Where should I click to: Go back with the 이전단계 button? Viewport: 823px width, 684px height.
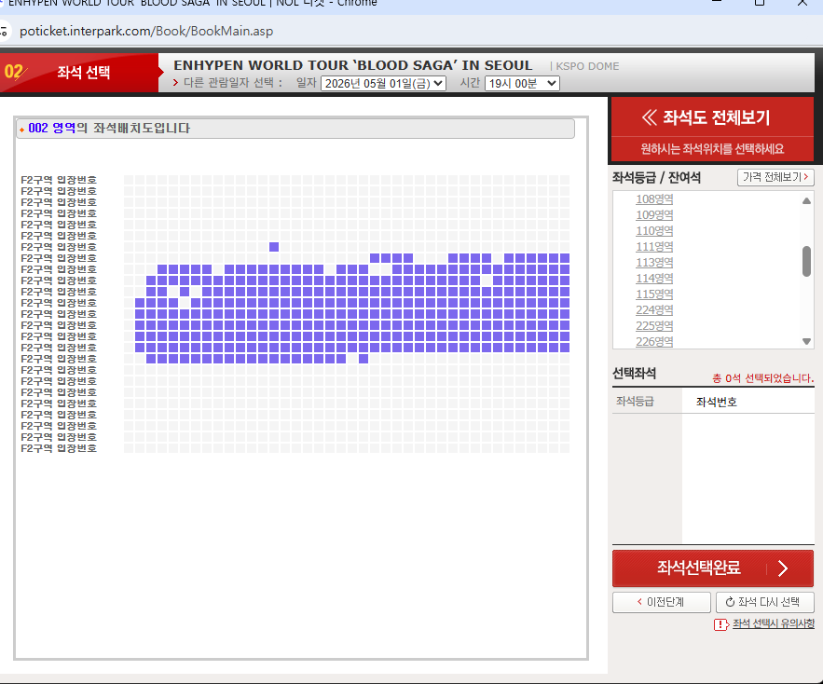tap(662, 602)
